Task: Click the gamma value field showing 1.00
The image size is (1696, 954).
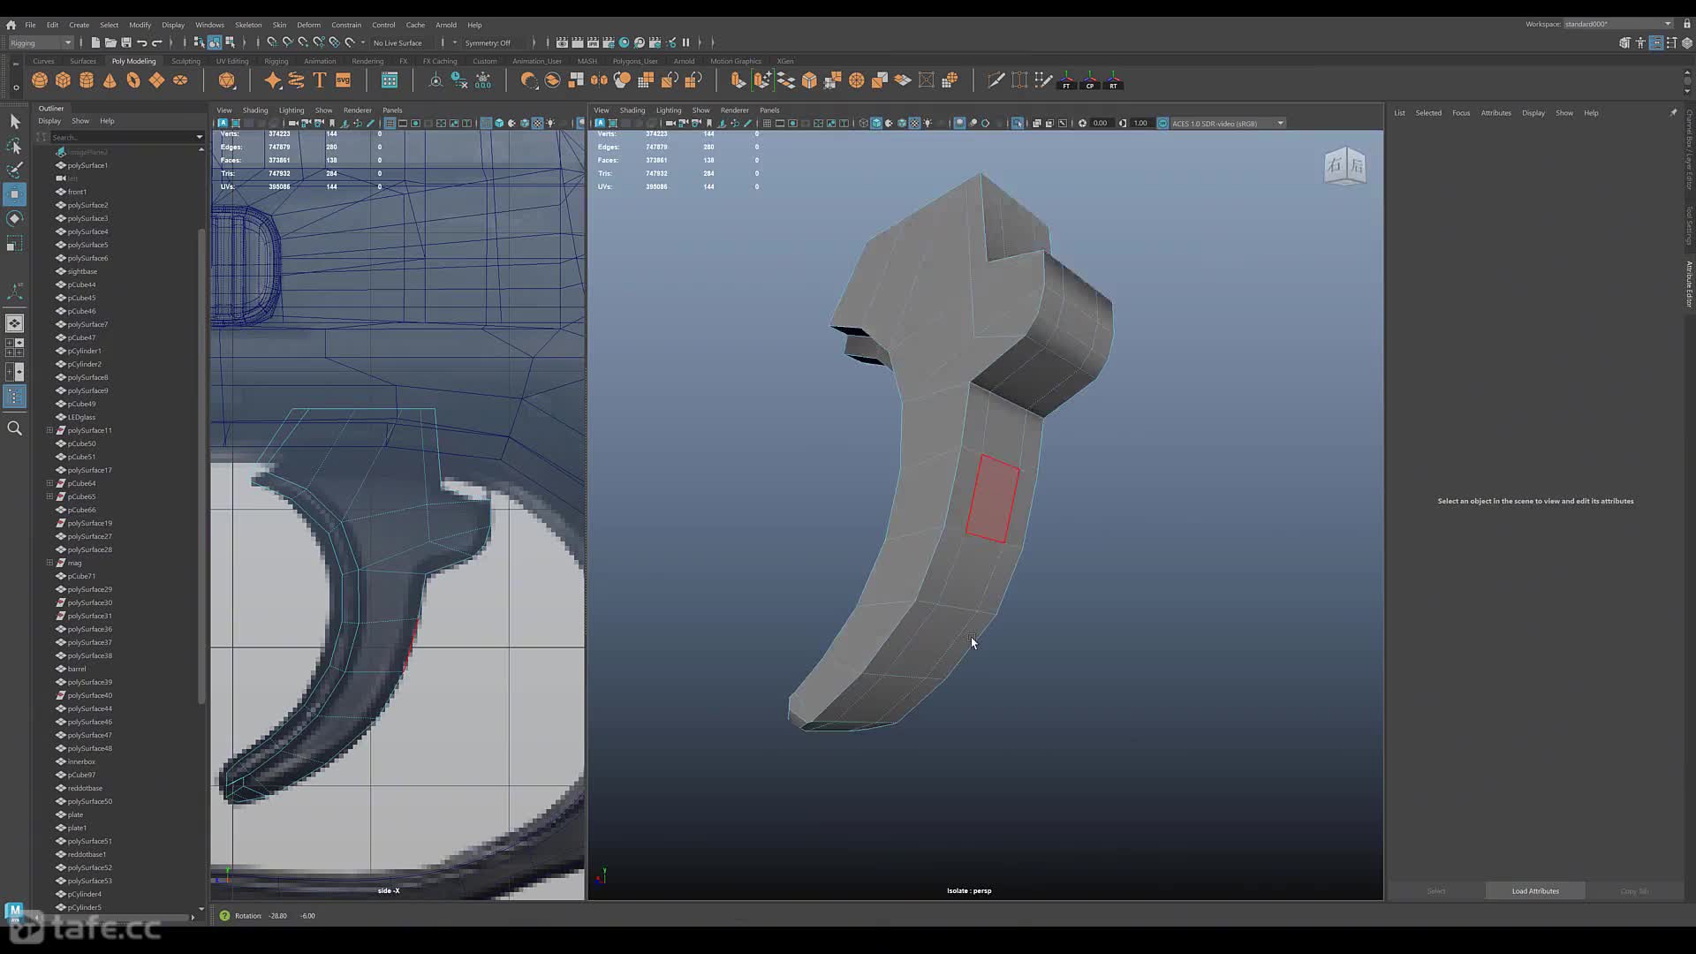Action: point(1140,123)
